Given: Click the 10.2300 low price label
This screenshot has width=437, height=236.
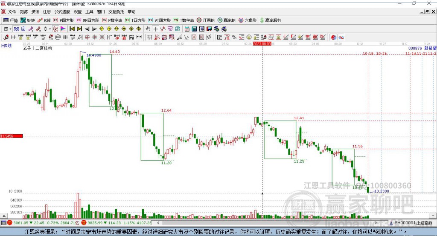Looking at the screenshot, I should [382, 191].
